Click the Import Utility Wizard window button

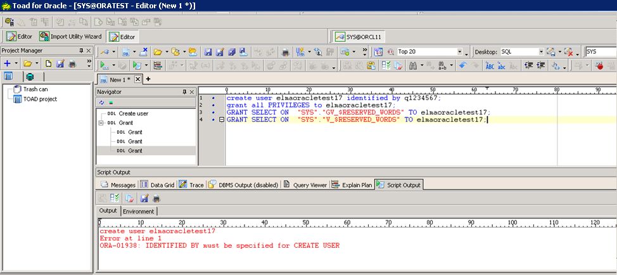(71, 37)
